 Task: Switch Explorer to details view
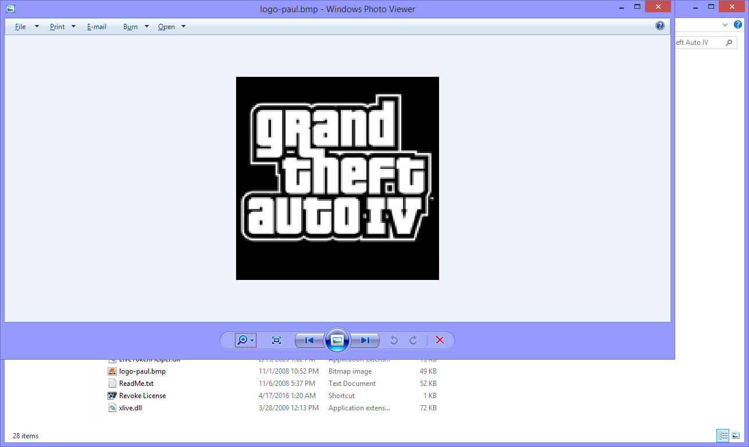723,435
